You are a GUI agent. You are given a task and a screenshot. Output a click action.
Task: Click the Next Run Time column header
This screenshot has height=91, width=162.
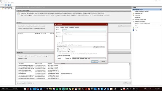(39, 64)
